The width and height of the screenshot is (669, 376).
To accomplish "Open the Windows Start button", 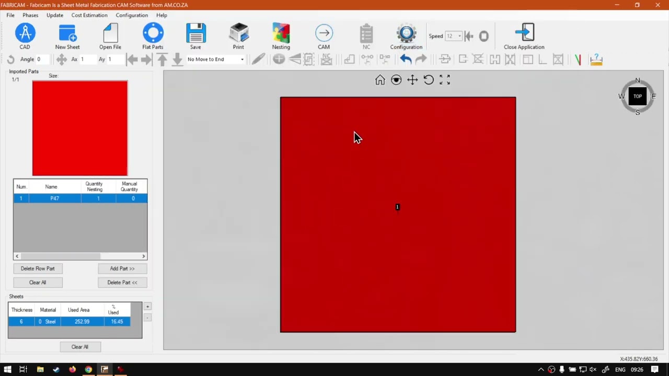I will (x=7, y=370).
